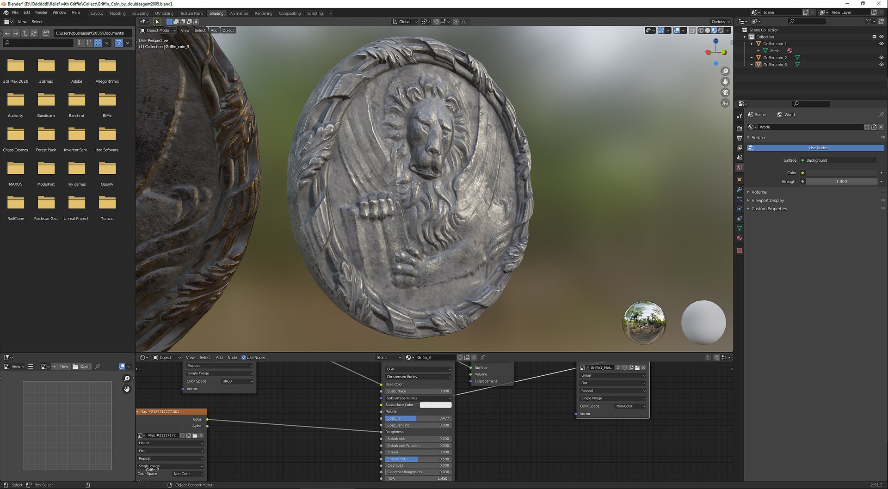Switch to wireframe viewport shading
Viewport: 888px width, 489px height.
[x=701, y=31]
